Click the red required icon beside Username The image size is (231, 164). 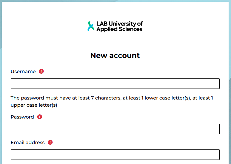tap(41, 71)
